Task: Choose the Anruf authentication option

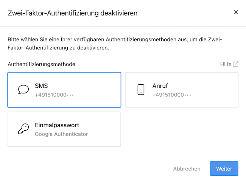Action: point(182,90)
